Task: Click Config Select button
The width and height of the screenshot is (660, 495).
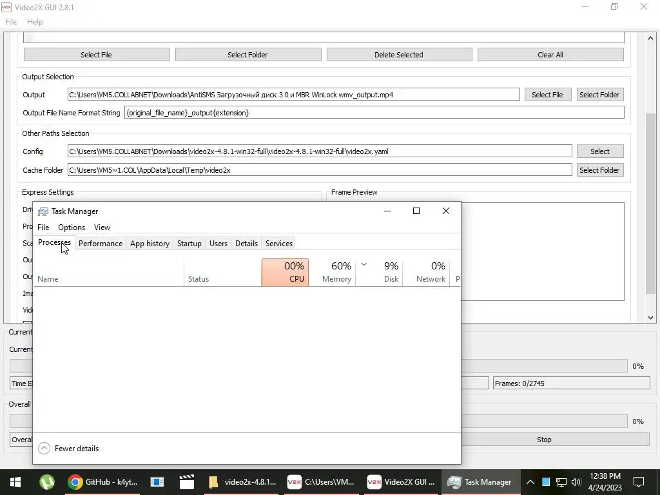Action: click(600, 151)
